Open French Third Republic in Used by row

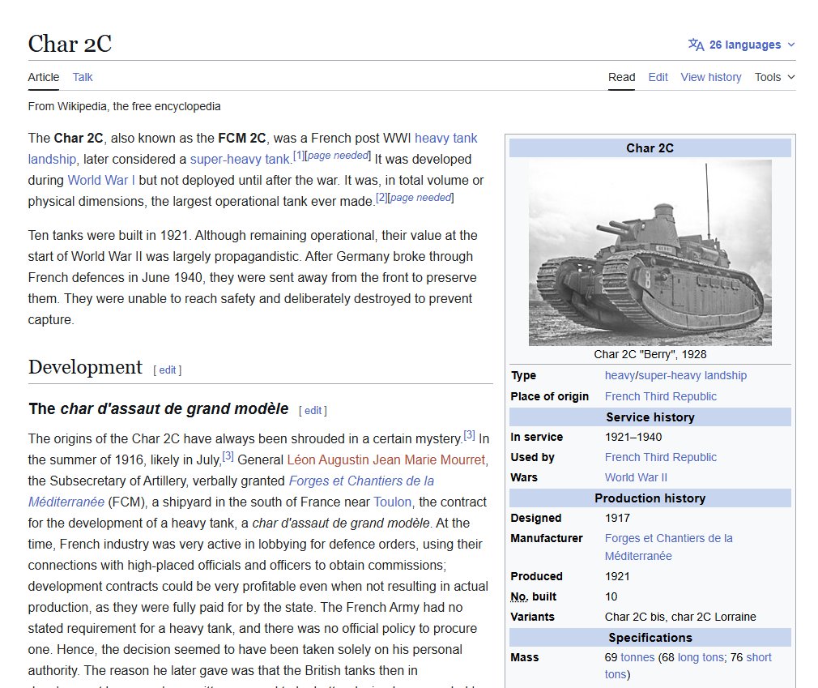[660, 457]
